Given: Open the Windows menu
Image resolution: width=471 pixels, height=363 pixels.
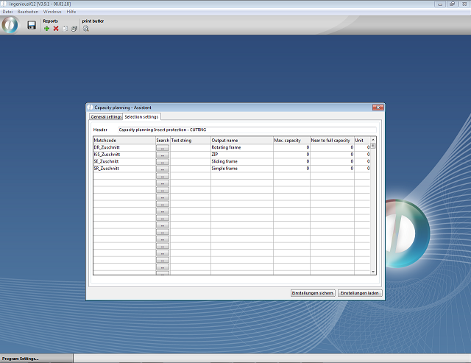Looking at the screenshot, I should pos(52,12).
